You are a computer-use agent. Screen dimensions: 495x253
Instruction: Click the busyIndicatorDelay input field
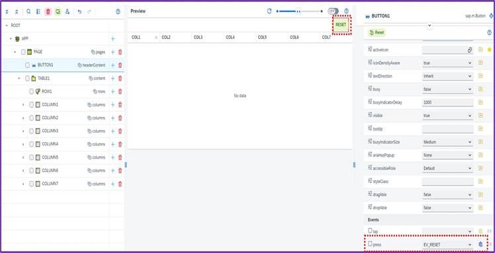447,102
